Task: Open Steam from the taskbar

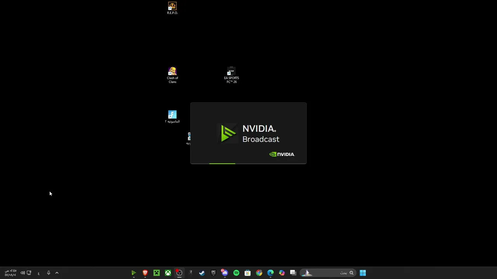Action: click(x=202, y=273)
